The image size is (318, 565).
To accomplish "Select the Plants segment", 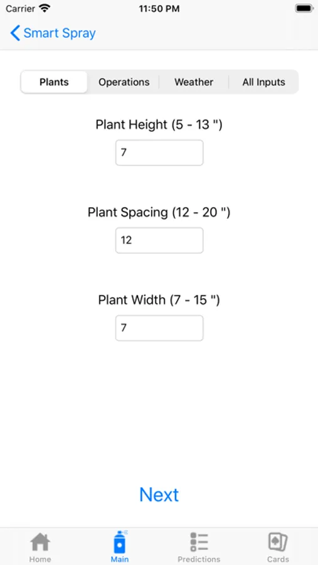I will point(54,82).
